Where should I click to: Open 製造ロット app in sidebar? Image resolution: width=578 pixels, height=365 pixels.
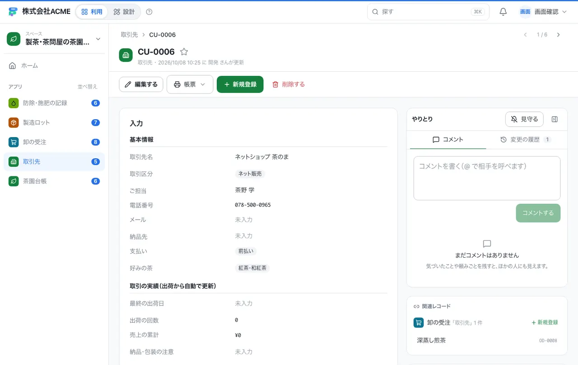pos(54,122)
